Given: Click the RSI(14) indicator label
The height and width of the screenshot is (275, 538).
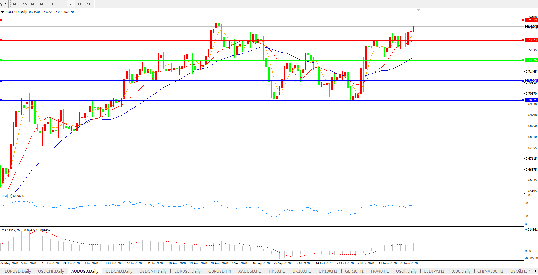Looking at the screenshot, I should (x=13, y=196).
